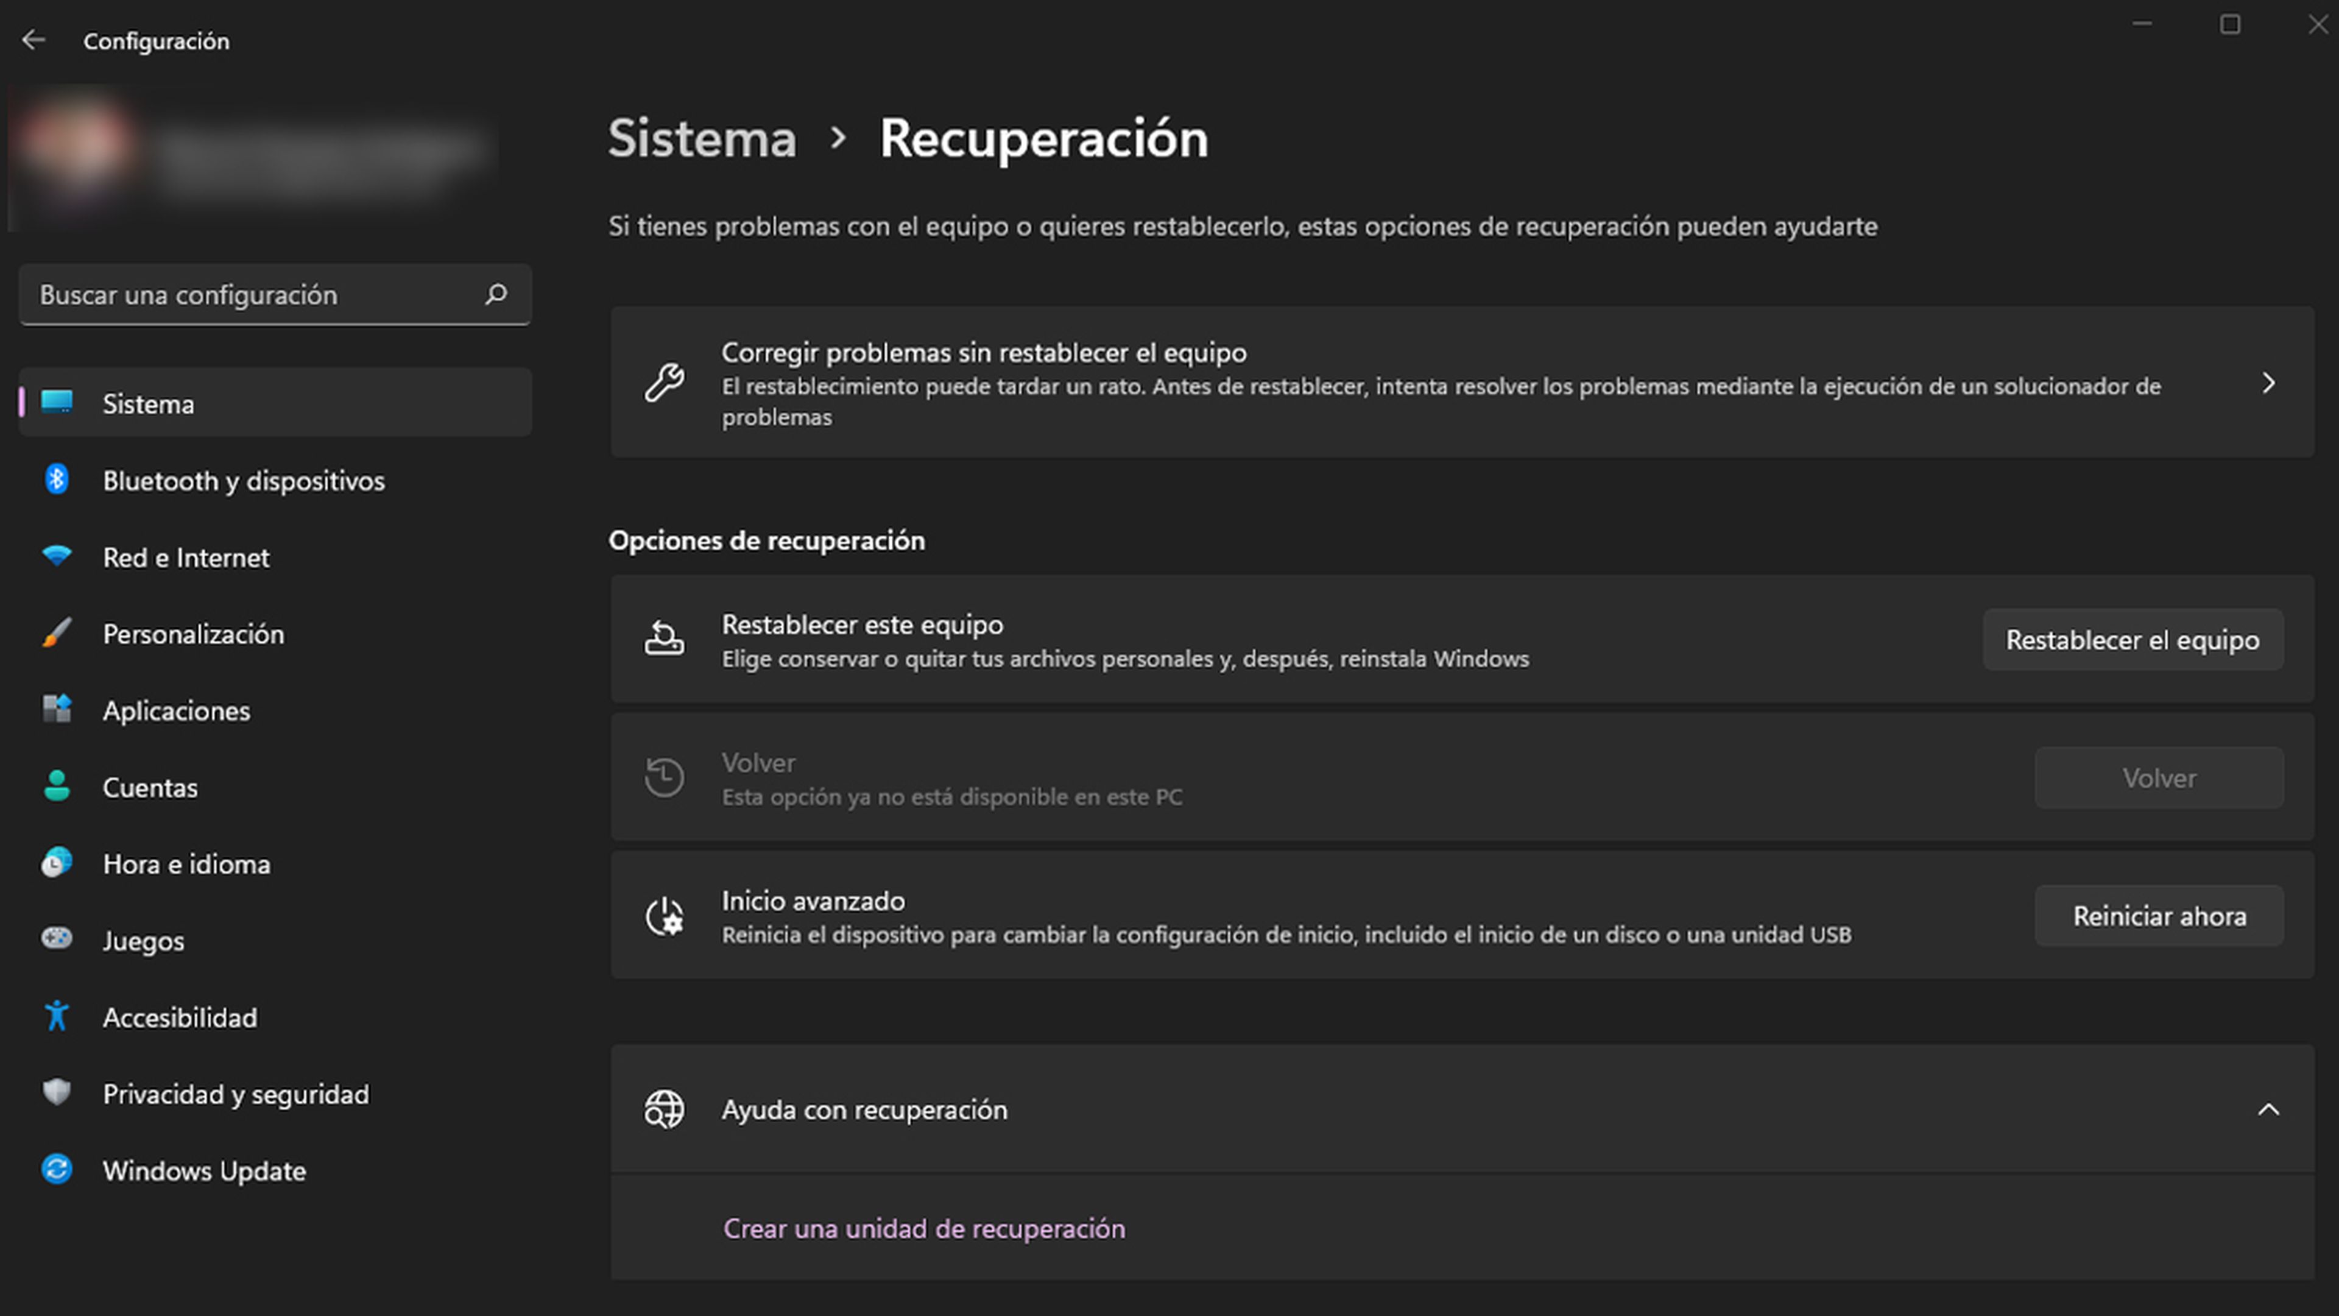This screenshot has width=2339, height=1316.
Task: Click the back arrow in title bar
Action: pos(34,40)
